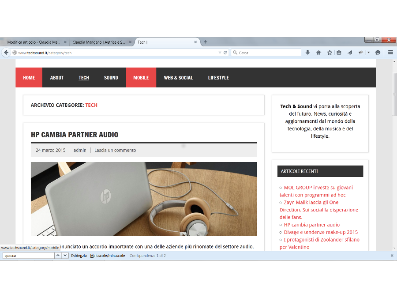The height and width of the screenshot is (298, 397).
Task: Click the addon icon beside the small arrow
Action: [361, 53]
